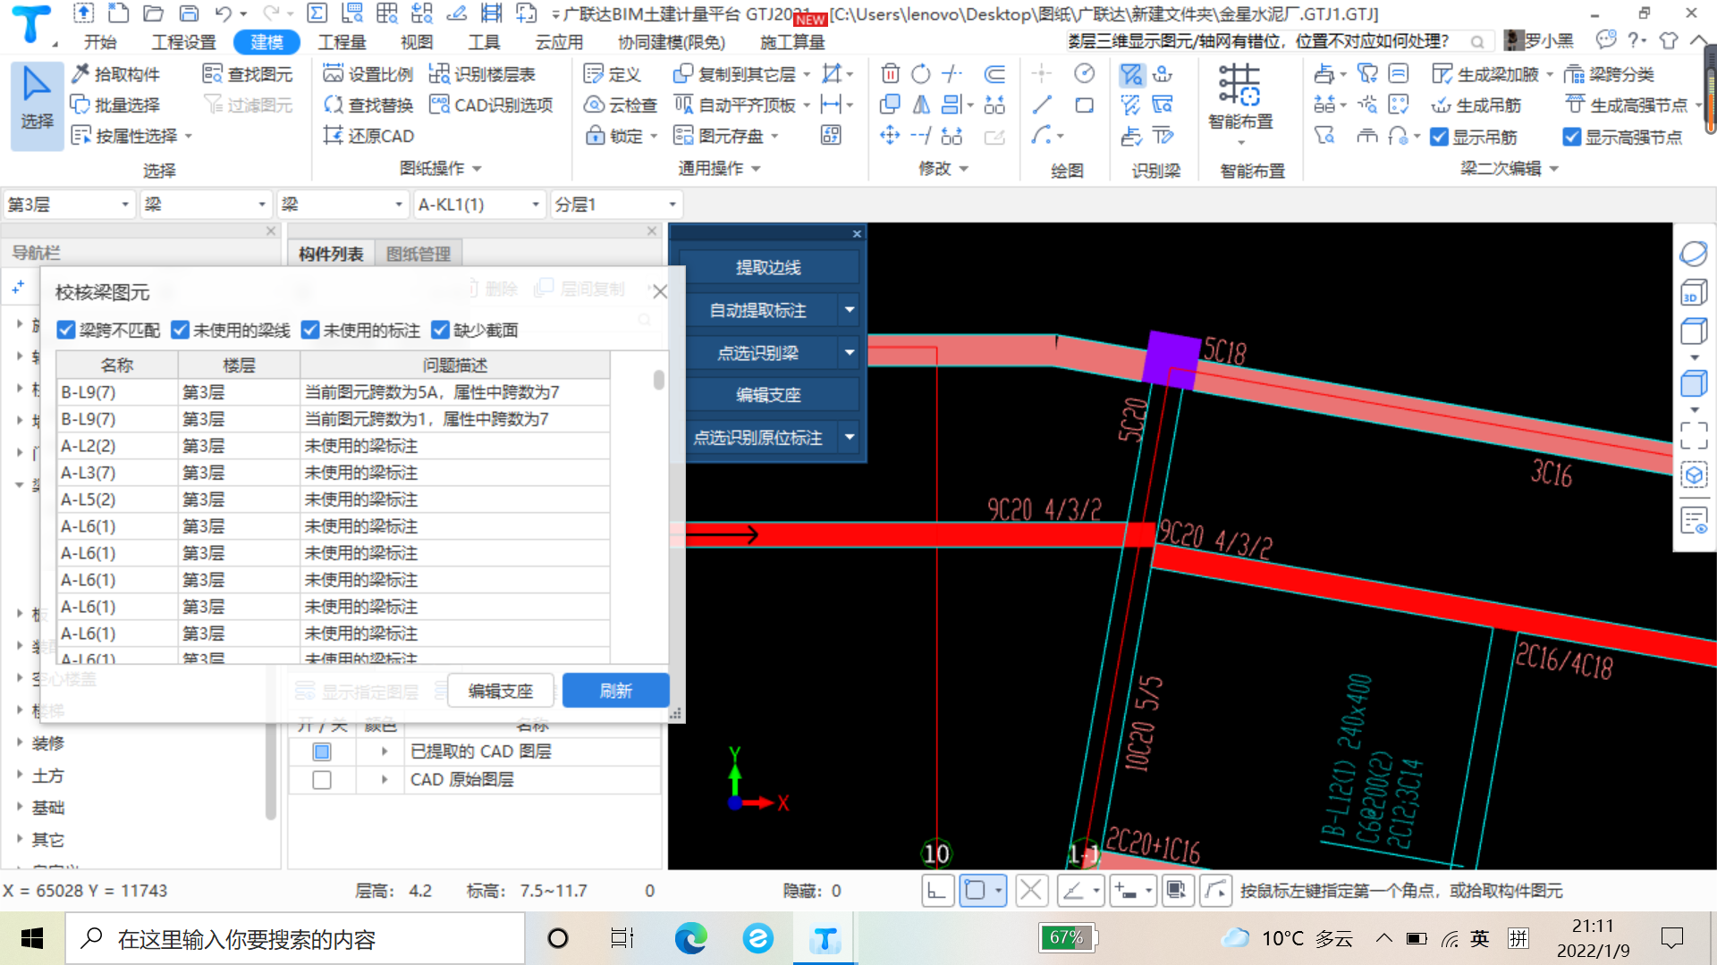Click the 刷新 button
Image resolution: width=1717 pixels, height=965 pixels.
(615, 691)
